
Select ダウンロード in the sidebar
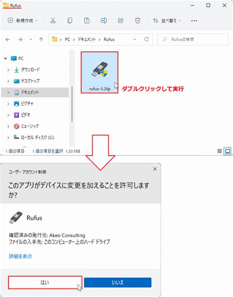pyautogui.click(x=27, y=70)
